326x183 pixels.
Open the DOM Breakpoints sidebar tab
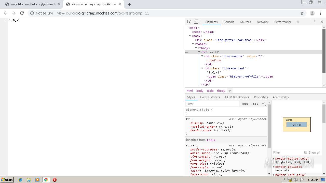pyautogui.click(x=237, y=97)
